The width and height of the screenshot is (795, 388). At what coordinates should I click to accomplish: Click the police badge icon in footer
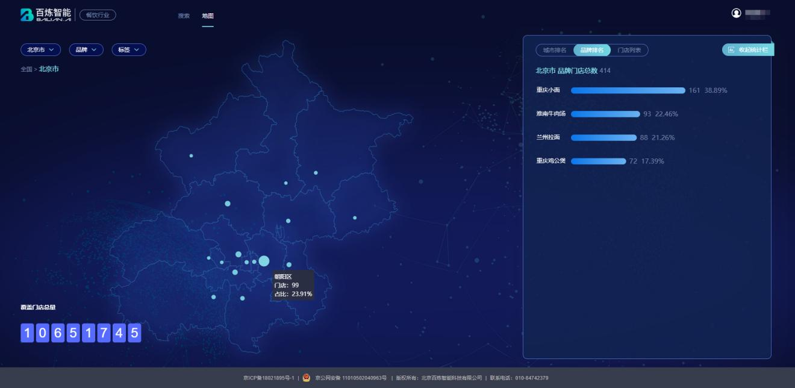307,378
